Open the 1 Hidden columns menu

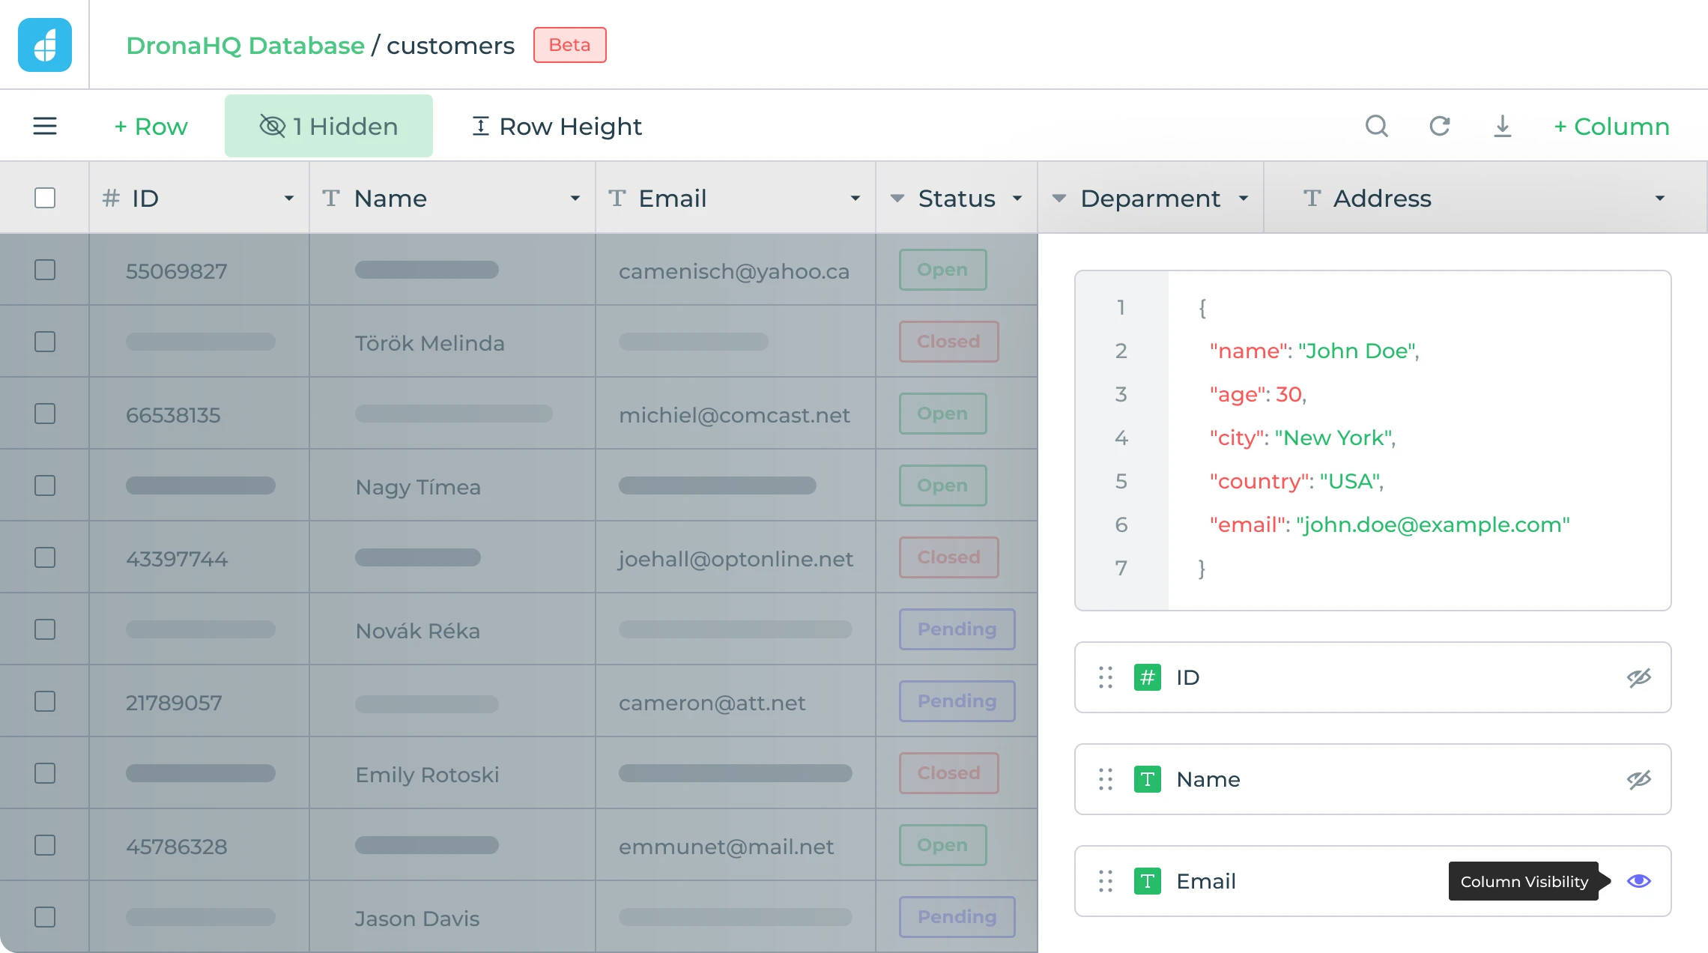[329, 126]
